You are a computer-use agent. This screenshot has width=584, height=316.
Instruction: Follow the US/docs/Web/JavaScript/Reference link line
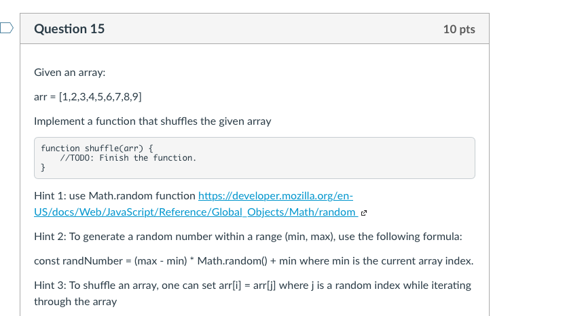pos(196,212)
